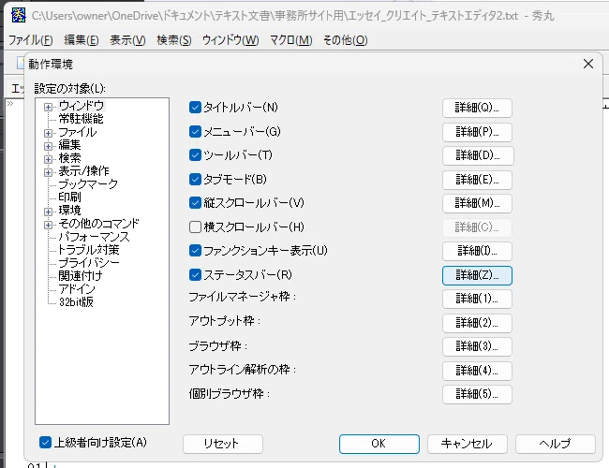Uncheck the ステータスバー(R) checkbox
The image size is (609, 468).
point(195,275)
